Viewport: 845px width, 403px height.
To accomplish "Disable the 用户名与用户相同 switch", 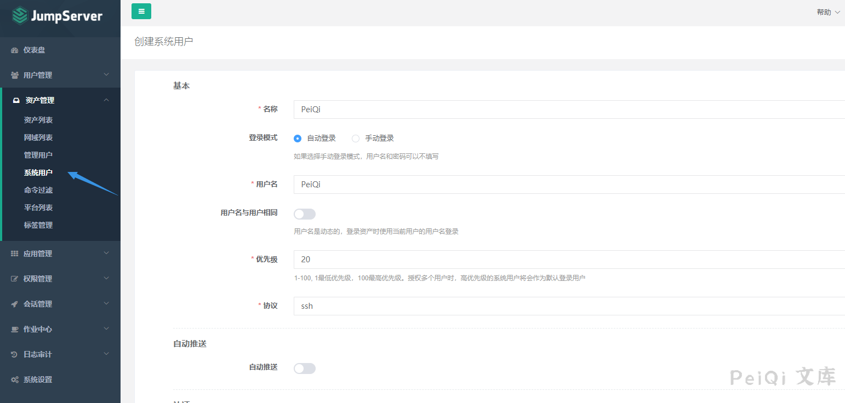I will [305, 214].
